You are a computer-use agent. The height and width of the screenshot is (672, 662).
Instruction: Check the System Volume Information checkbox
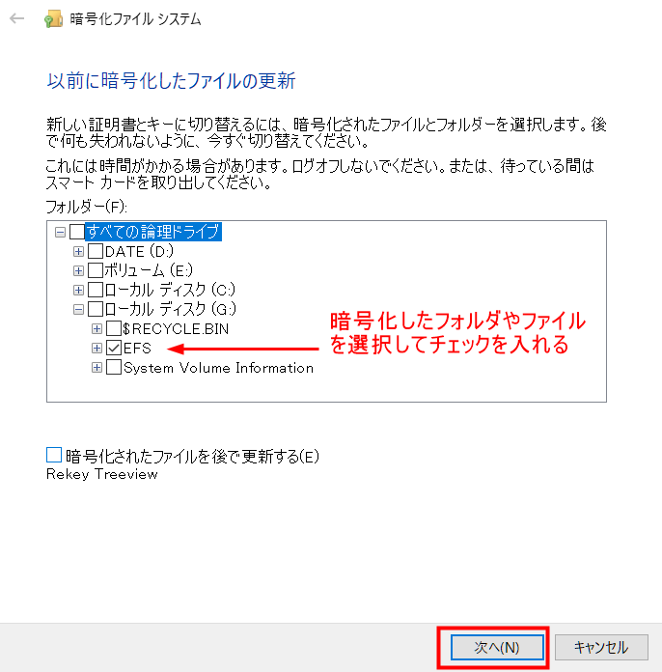coord(114,368)
